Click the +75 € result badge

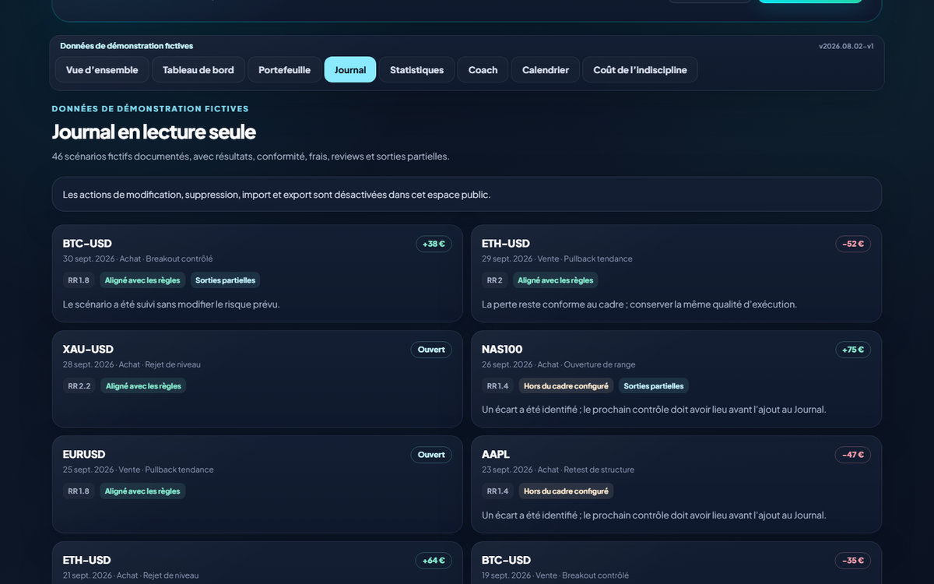coord(853,350)
